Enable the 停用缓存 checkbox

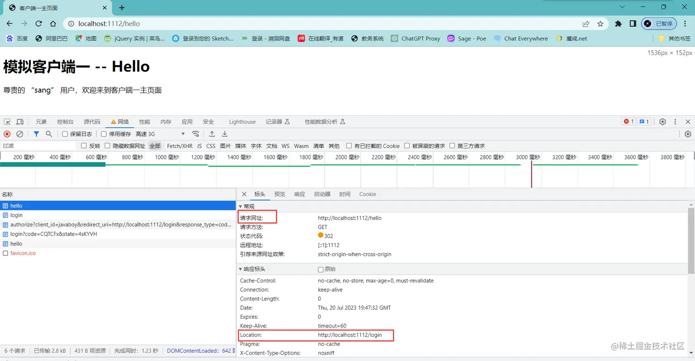tap(104, 134)
